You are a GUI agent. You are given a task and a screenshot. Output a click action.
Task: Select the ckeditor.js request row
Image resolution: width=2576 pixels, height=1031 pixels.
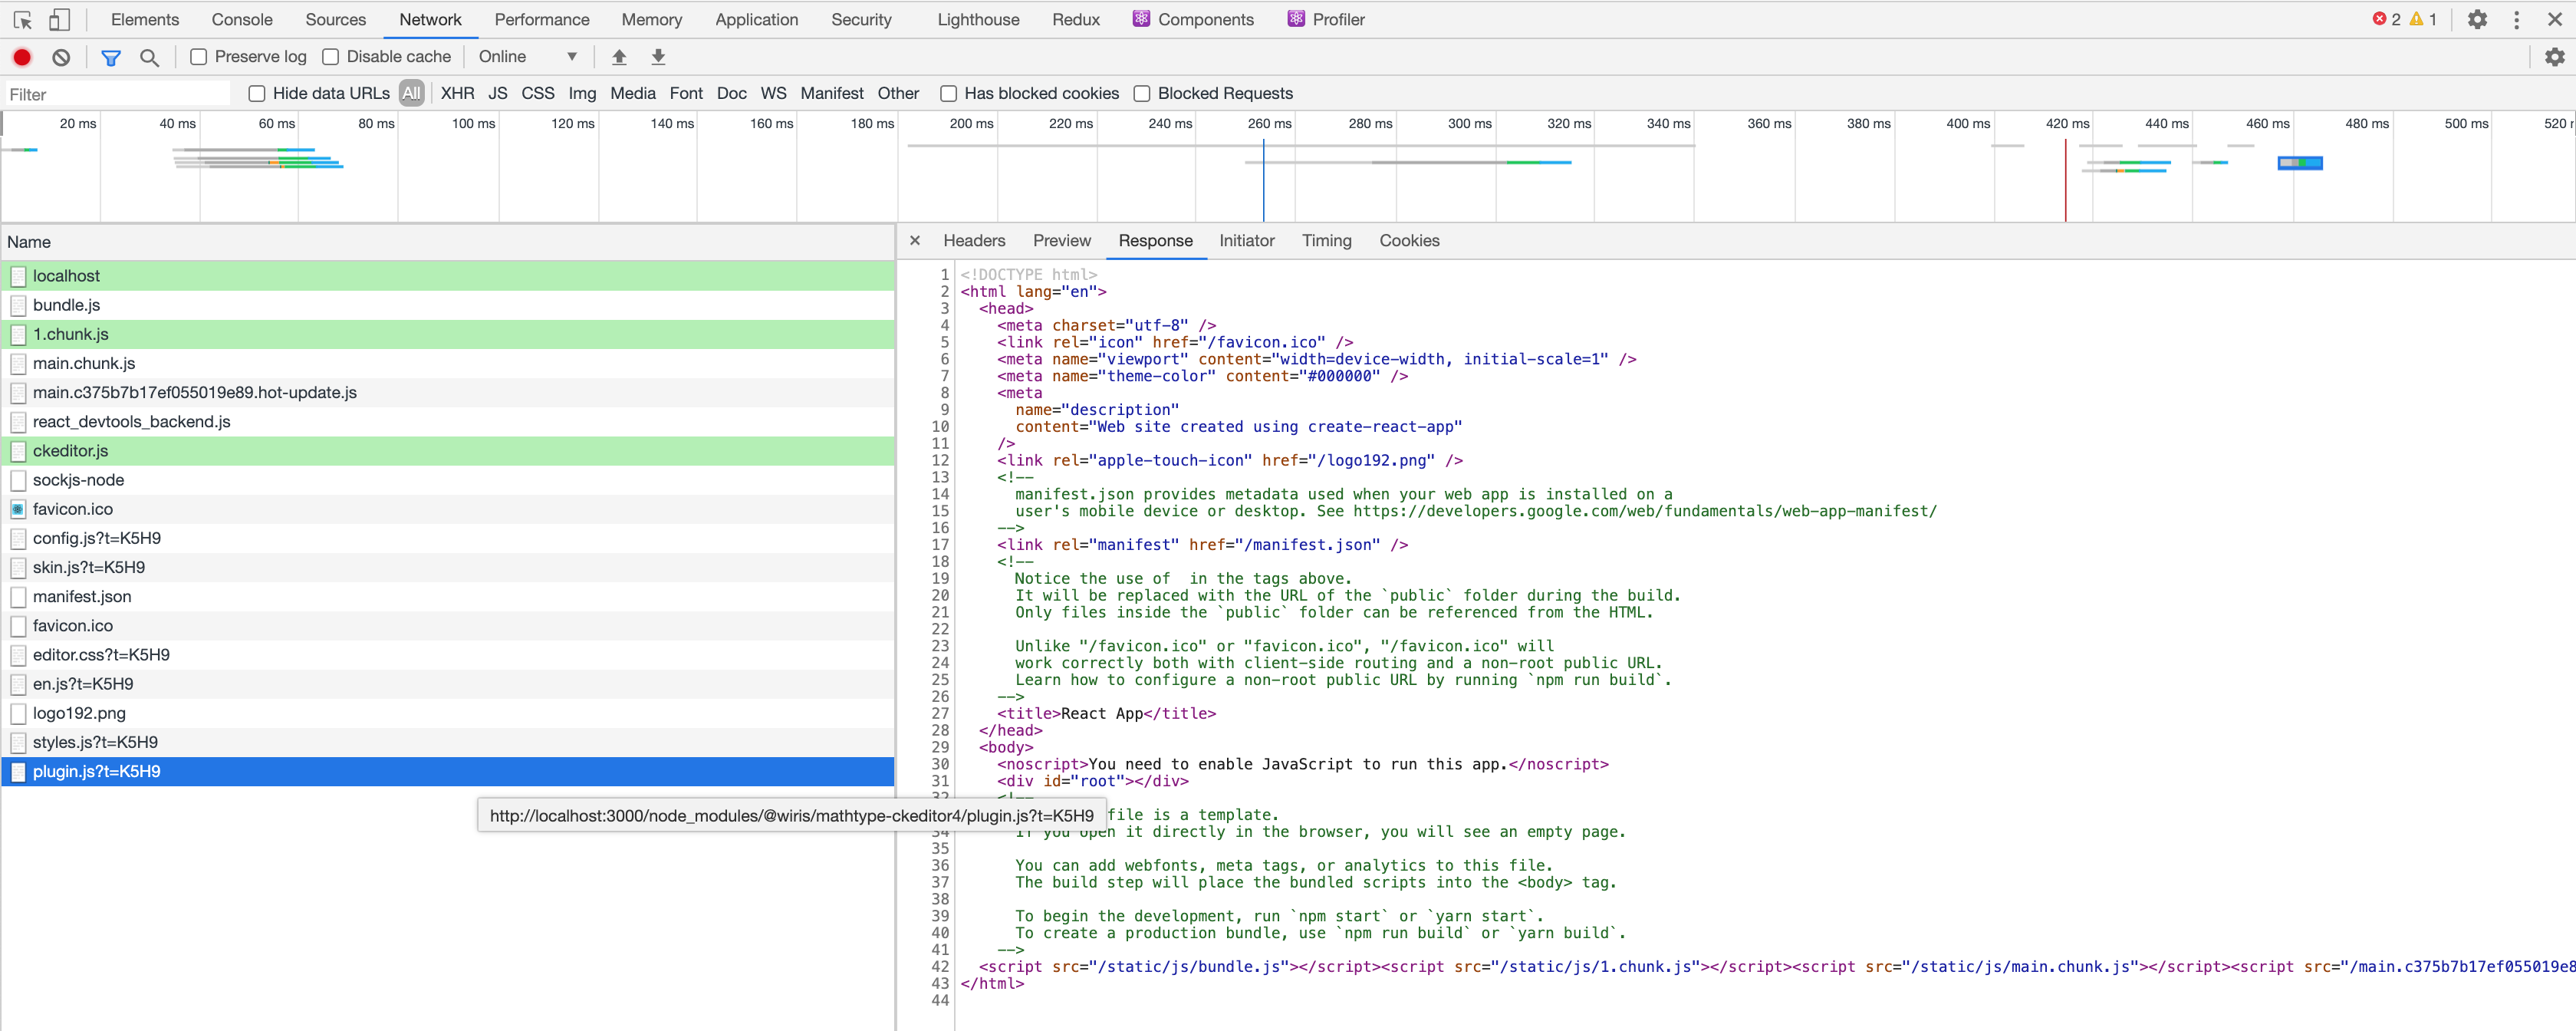70,451
